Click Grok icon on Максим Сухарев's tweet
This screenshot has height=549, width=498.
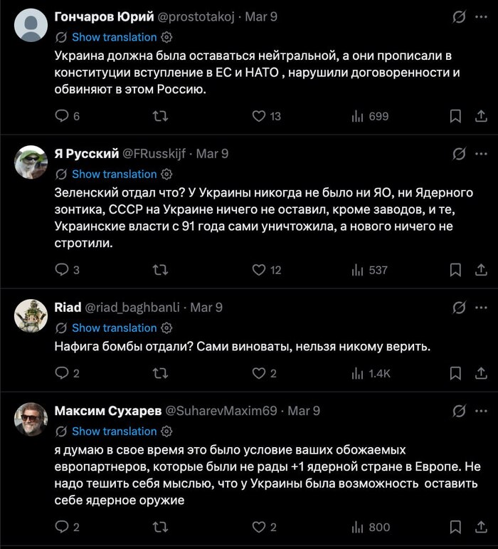tap(459, 411)
